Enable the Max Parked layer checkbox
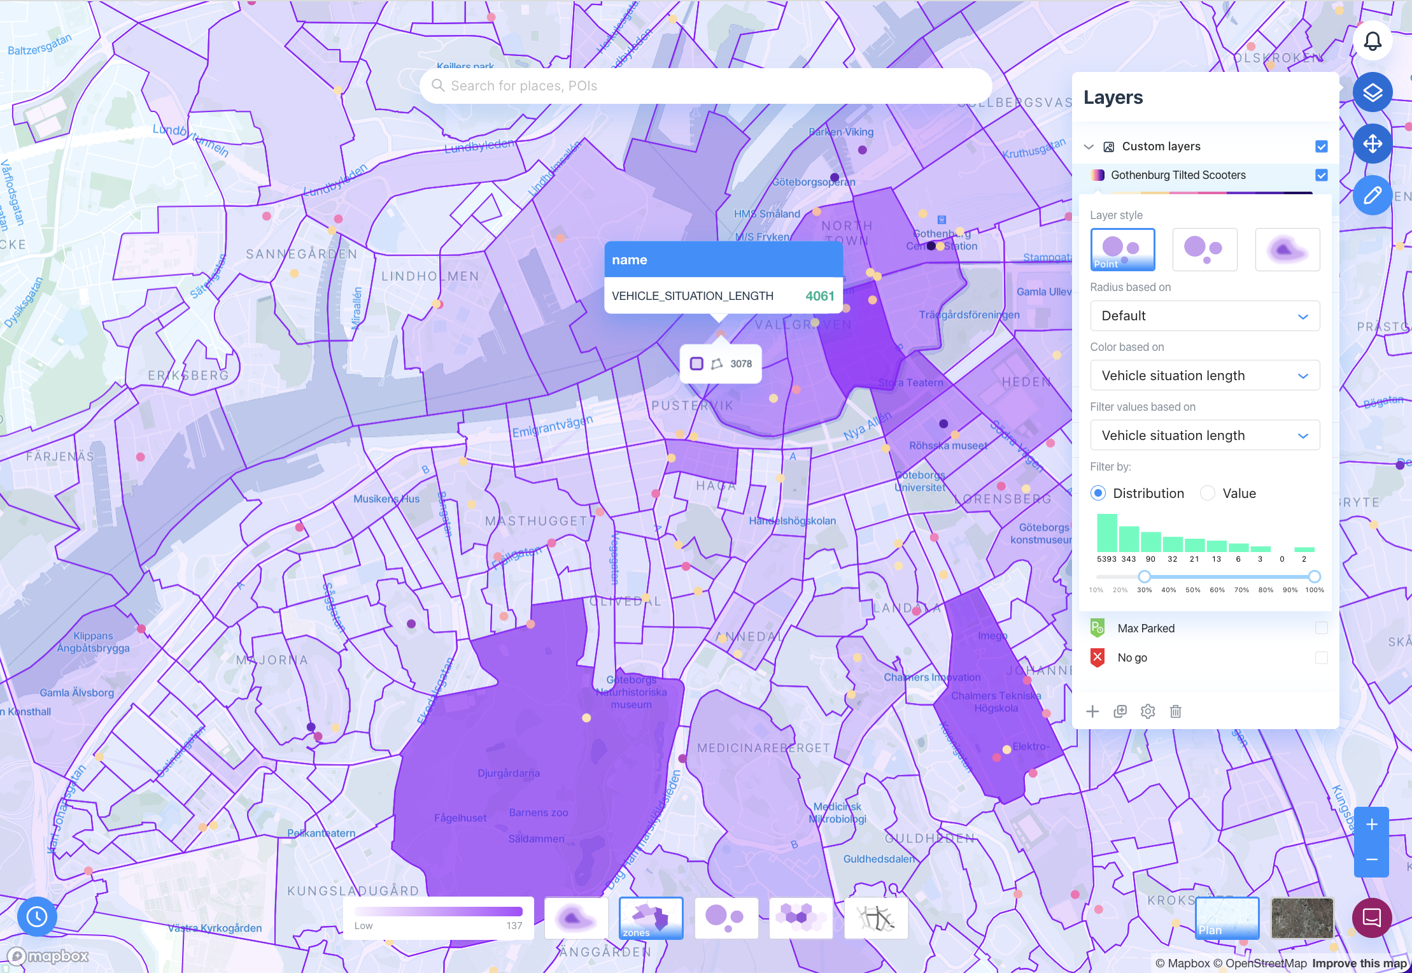This screenshot has height=973, width=1412. coord(1321,629)
